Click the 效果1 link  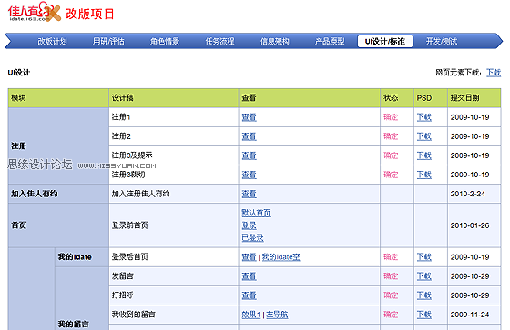coord(251,315)
